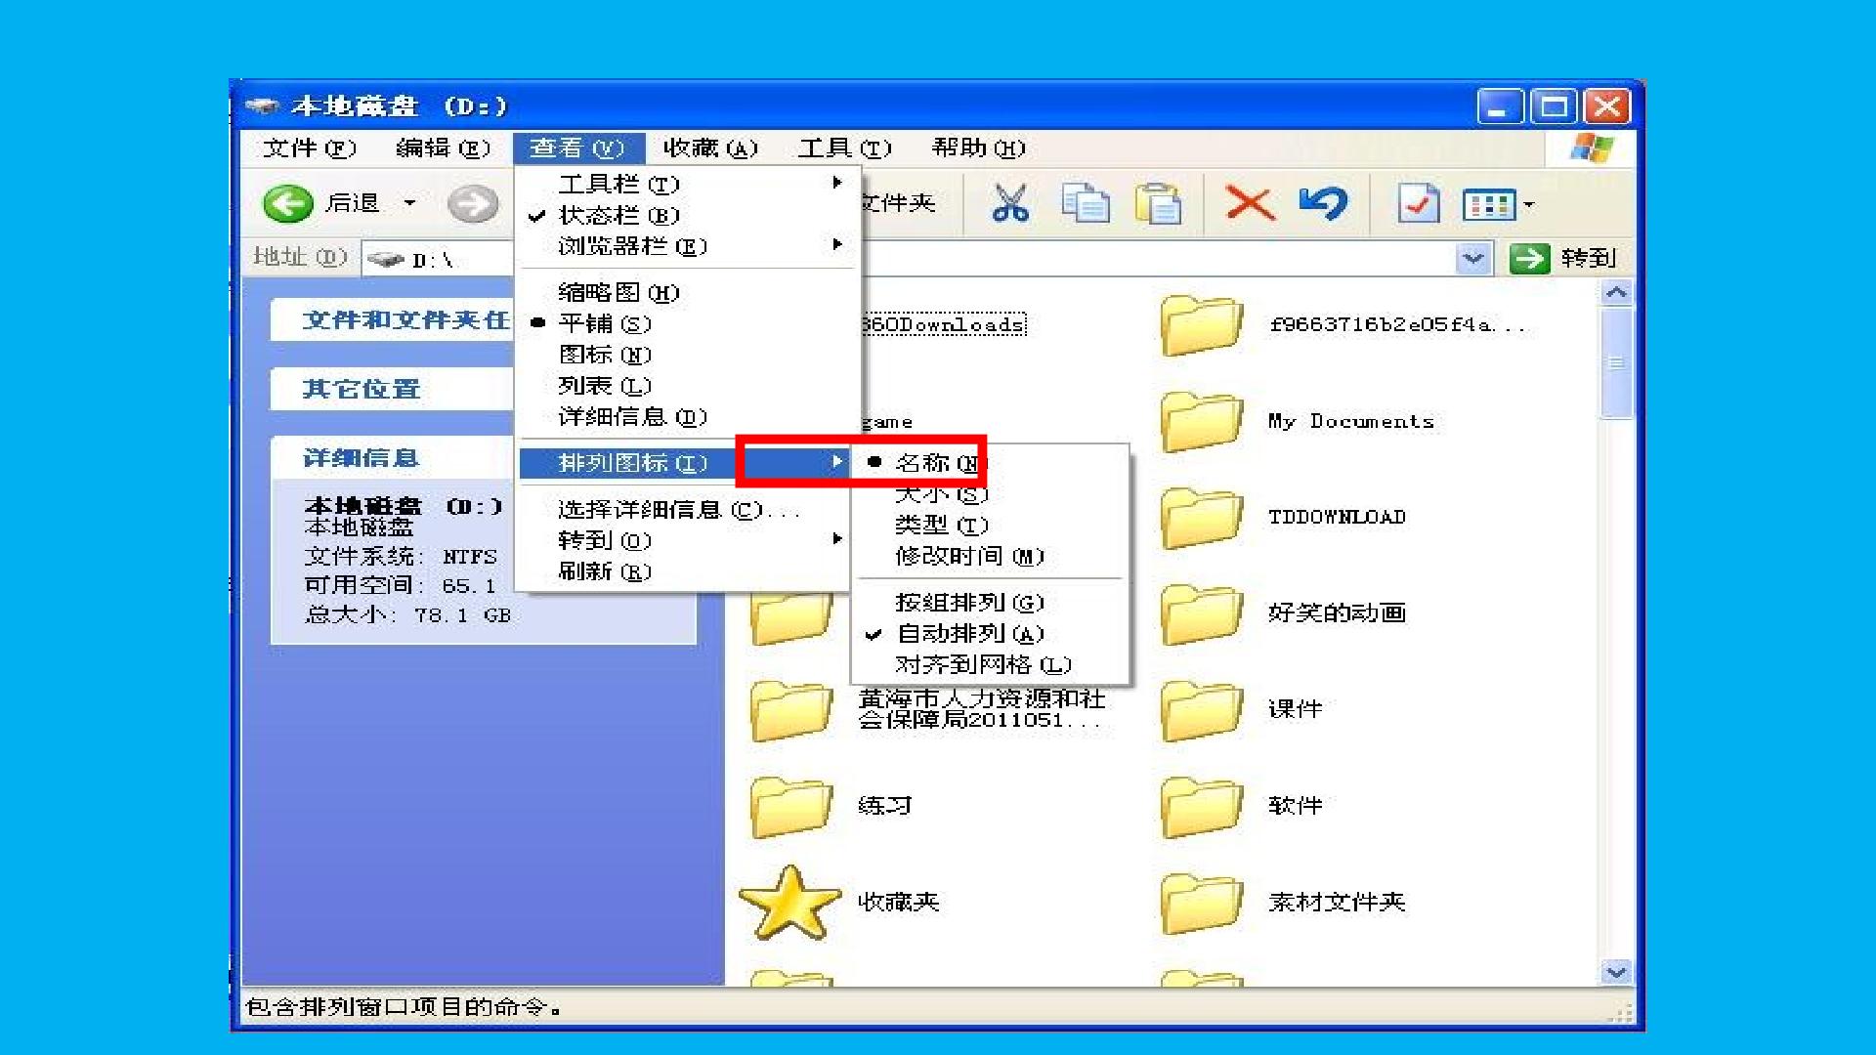Viewport: 1876px width, 1055px height.
Task: Toggle 自动排列 auto arrange
Action: click(991, 634)
